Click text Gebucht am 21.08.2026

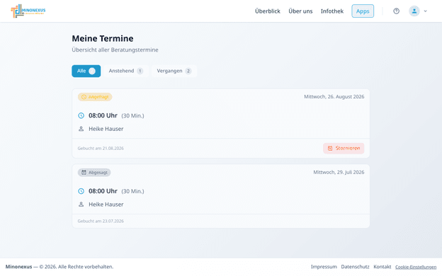(101, 148)
